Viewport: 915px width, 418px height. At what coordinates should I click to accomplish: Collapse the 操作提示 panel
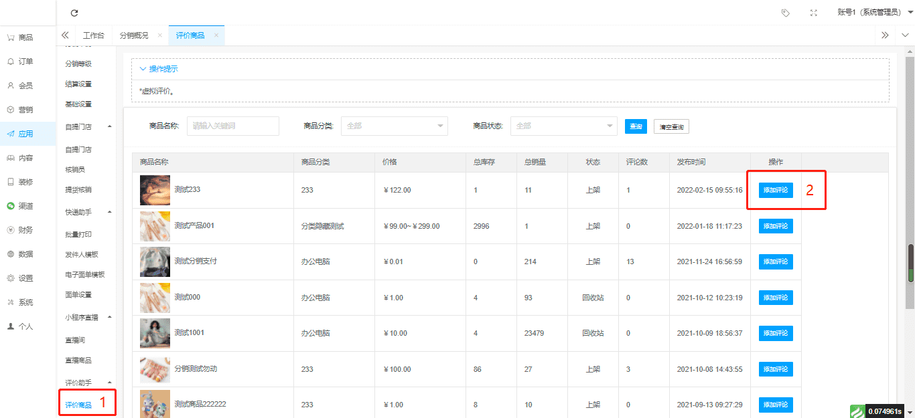click(159, 69)
